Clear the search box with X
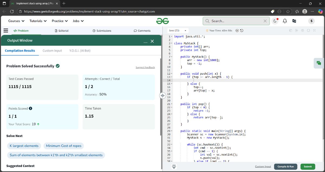The image size is (325, 172). [x=265, y=21]
